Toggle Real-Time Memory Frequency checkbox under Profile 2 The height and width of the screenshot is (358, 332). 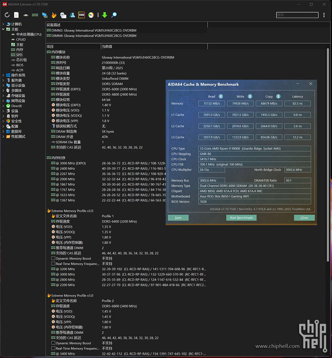click(x=53, y=349)
